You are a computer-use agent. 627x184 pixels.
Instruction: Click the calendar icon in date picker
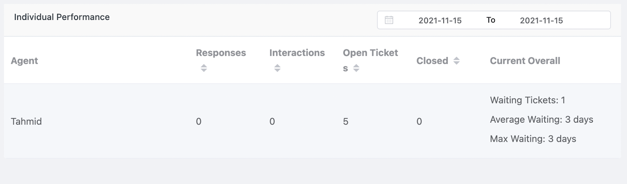[389, 20]
